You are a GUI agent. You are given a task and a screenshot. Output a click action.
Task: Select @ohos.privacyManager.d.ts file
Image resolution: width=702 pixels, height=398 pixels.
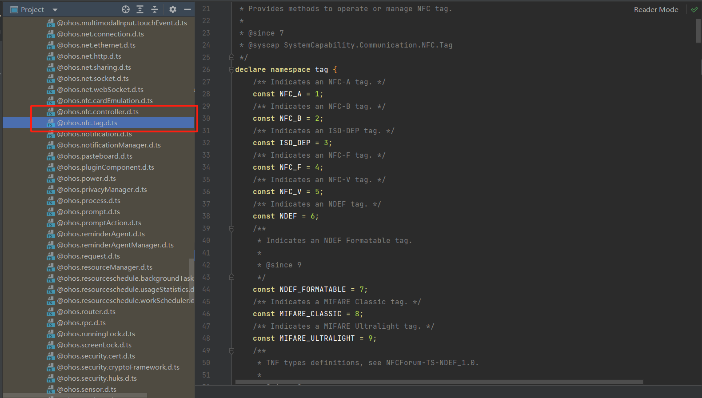pyautogui.click(x=102, y=189)
